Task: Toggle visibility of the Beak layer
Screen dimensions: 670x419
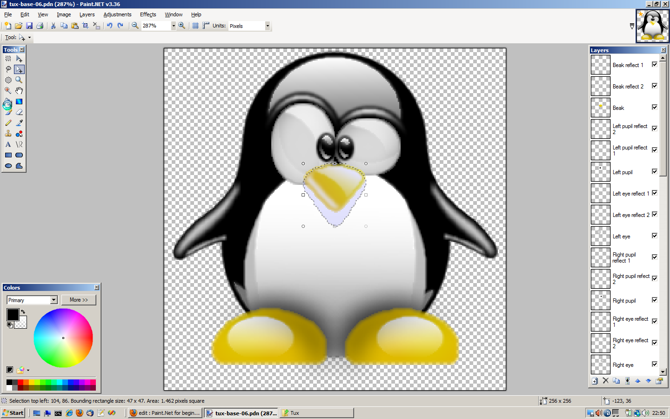Action: coord(655,107)
